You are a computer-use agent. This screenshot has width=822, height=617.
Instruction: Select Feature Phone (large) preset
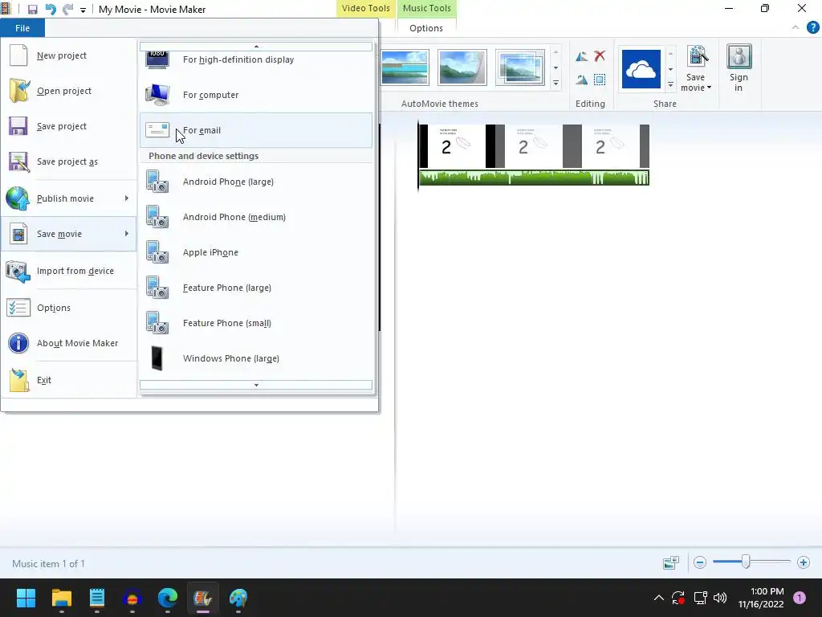pyautogui.click(x=256, y=288)
